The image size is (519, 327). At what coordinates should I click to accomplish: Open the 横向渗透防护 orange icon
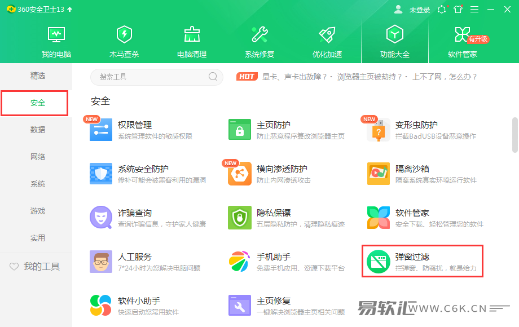pos(240,174)
